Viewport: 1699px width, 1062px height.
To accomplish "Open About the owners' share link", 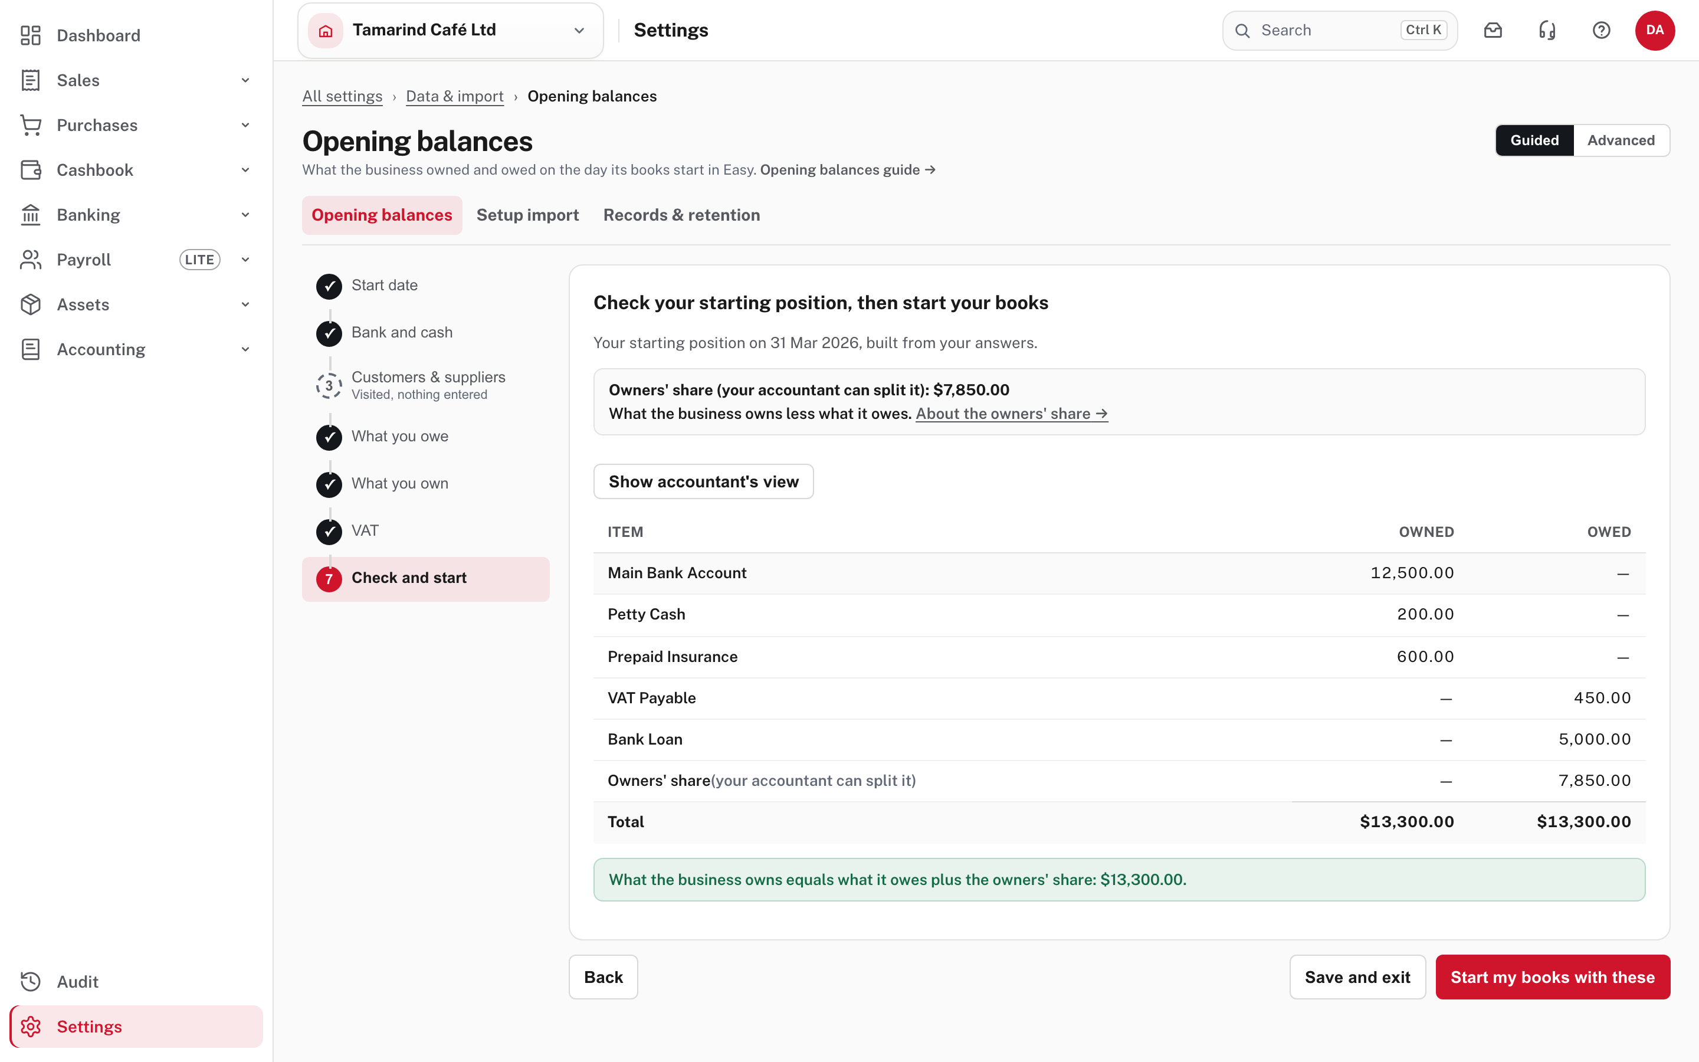I will pyautogui.click(x=1011, y=414).
